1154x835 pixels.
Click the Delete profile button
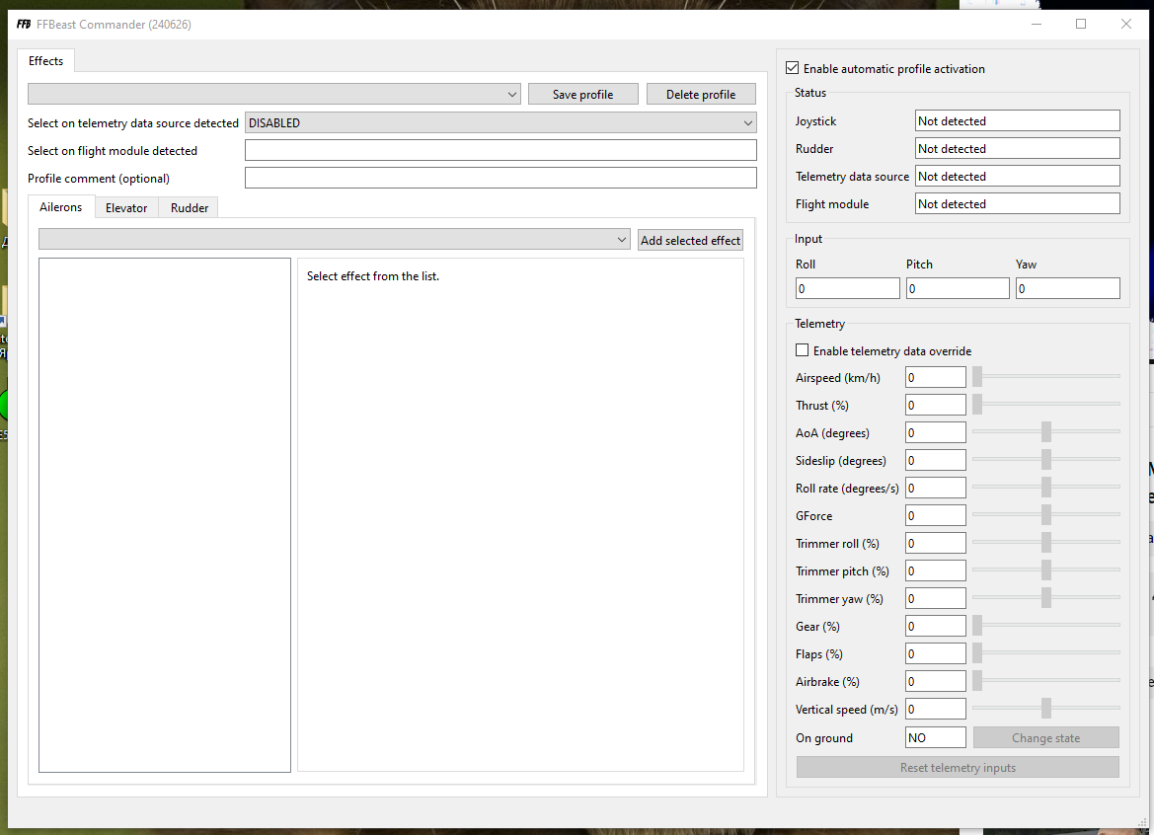701,94
